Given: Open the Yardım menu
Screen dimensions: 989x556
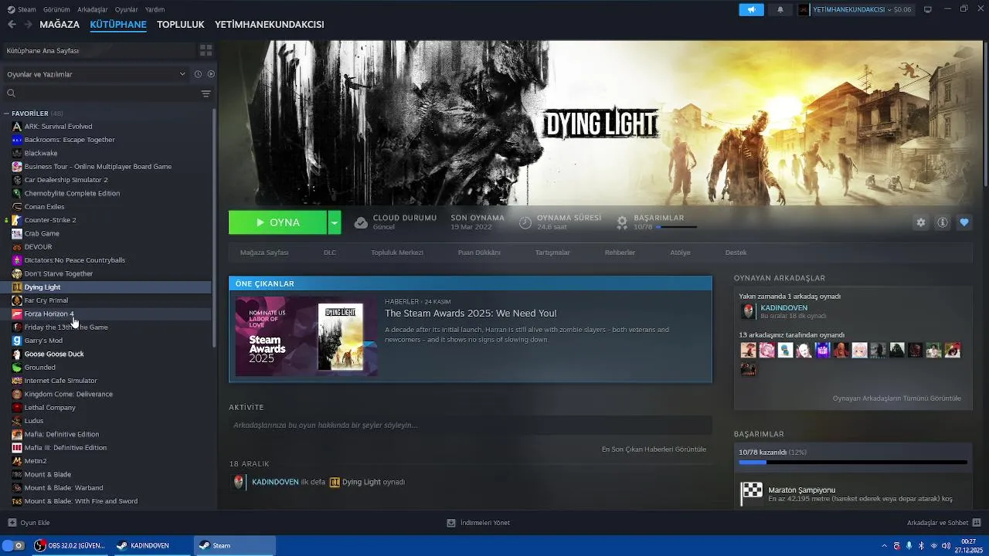Looking at the screenshot, I should coord(155,9).
